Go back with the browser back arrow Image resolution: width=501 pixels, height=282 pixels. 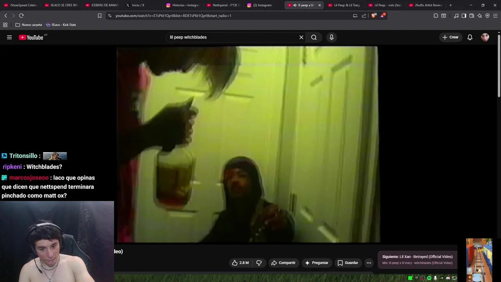5,16
